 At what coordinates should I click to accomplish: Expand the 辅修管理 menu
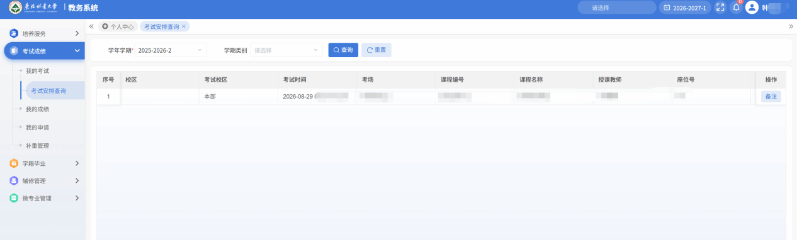(77, 181)
